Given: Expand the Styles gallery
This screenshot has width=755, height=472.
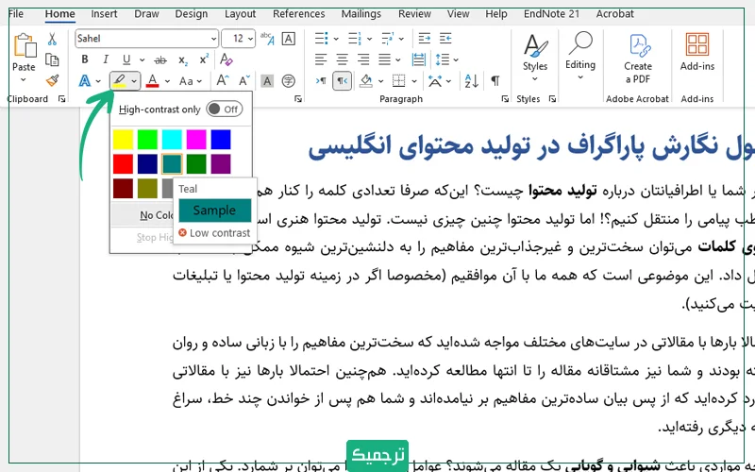Looking at the screenshot, I should pos(535,57).
